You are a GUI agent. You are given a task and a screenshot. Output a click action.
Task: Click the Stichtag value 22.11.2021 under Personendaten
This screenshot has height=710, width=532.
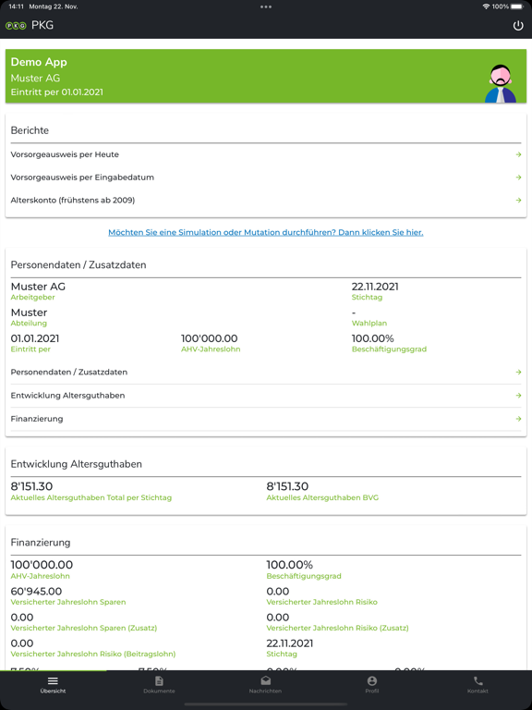(x=375, y=287)
